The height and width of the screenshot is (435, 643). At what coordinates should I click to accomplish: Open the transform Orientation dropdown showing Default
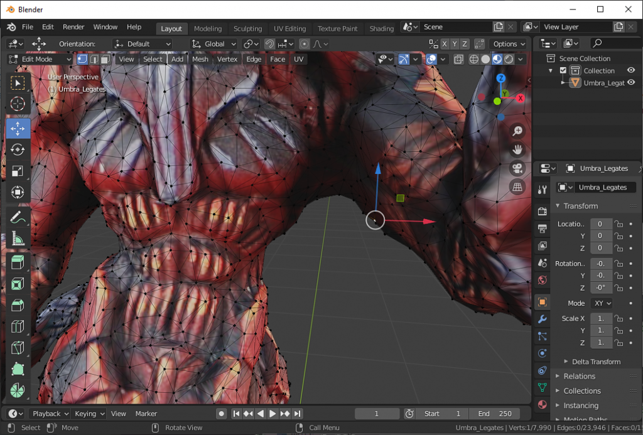tap(144, 44)
